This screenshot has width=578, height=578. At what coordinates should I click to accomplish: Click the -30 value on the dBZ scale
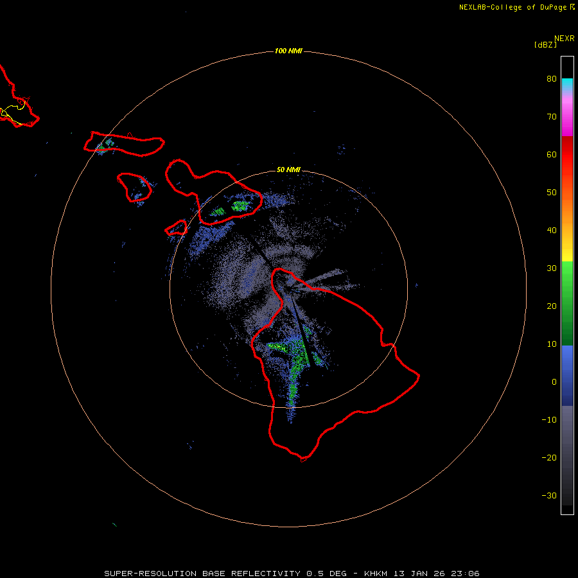click(x=549, y=495)
